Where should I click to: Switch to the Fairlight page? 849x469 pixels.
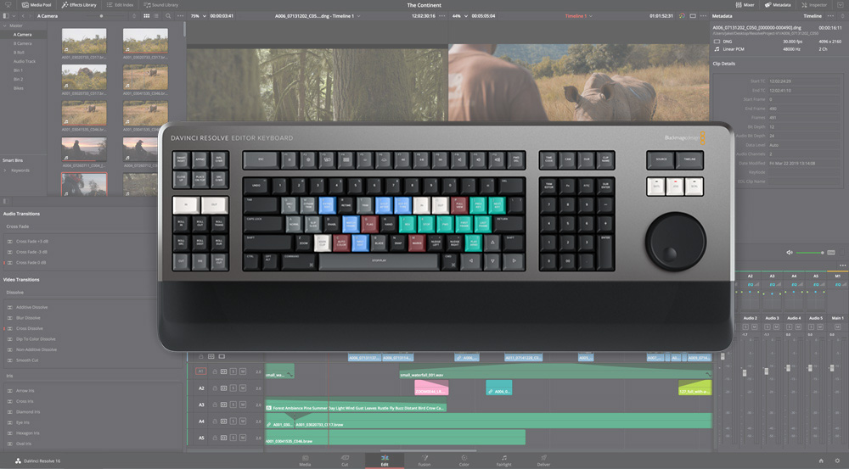[x=503, y=461]
